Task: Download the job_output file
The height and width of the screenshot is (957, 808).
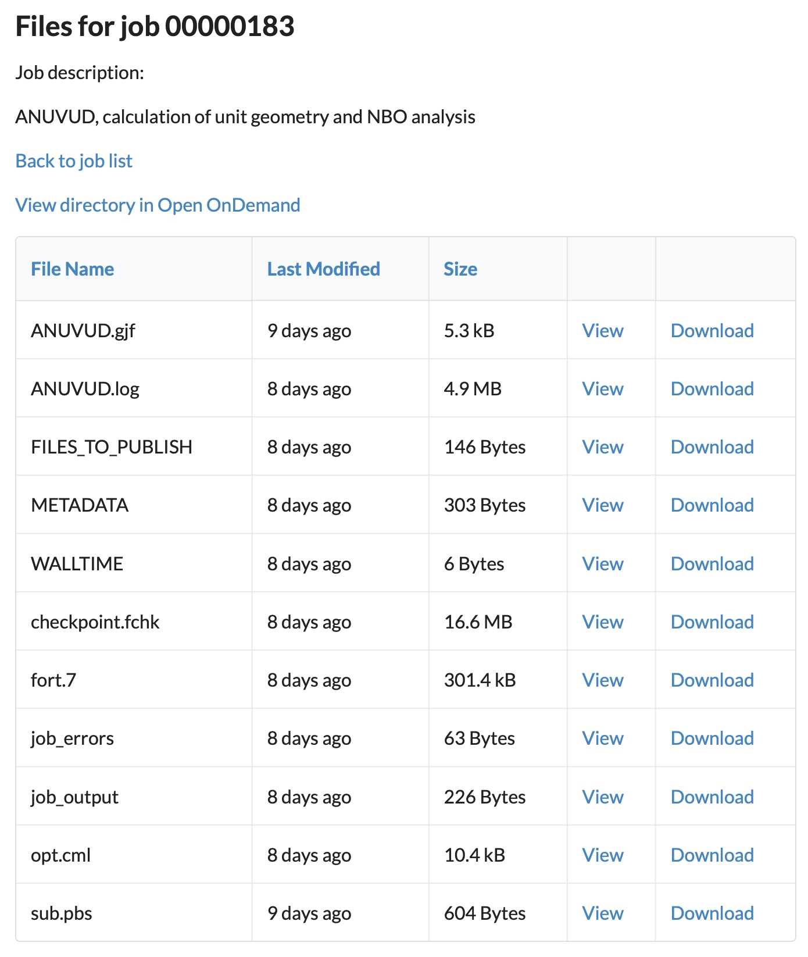Action: [x=712, y=797]
